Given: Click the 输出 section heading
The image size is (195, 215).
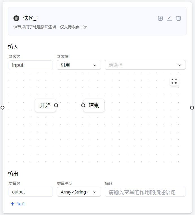Looking at the screenshot, I should pyautogui.click(x=13, y=174).
